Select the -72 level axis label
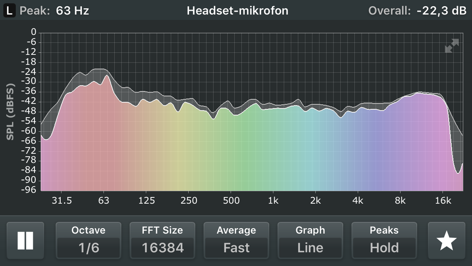Viewport: 472px width, 266px height. [29, 150]
